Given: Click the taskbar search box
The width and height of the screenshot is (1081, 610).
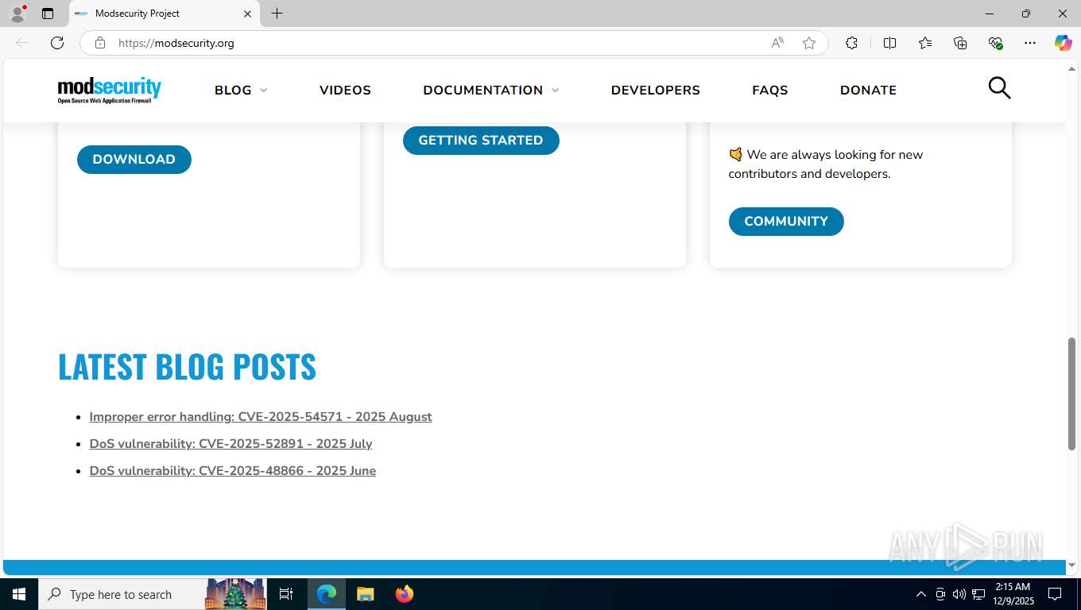Looking at the screenshot, I should [x=153, y=594].
